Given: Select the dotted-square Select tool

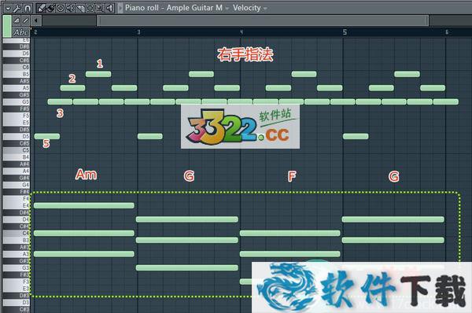Looking at the screenshot, I should [90, 8].
